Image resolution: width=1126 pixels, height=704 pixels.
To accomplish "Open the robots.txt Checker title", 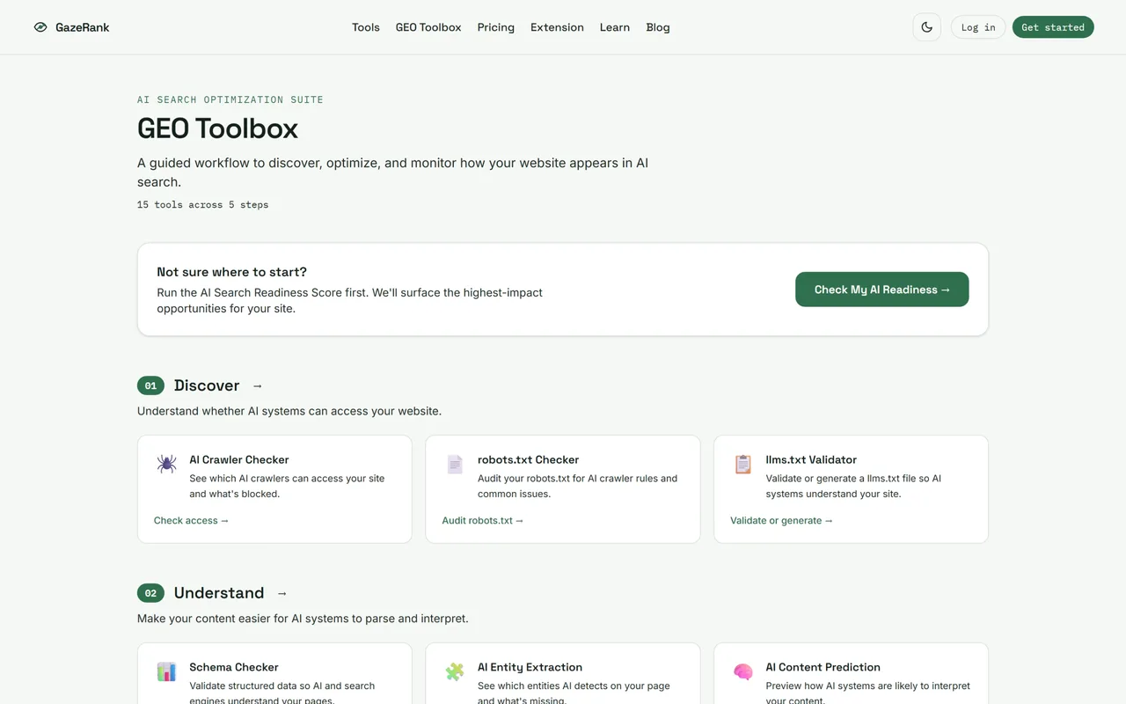I will (529, 459).
